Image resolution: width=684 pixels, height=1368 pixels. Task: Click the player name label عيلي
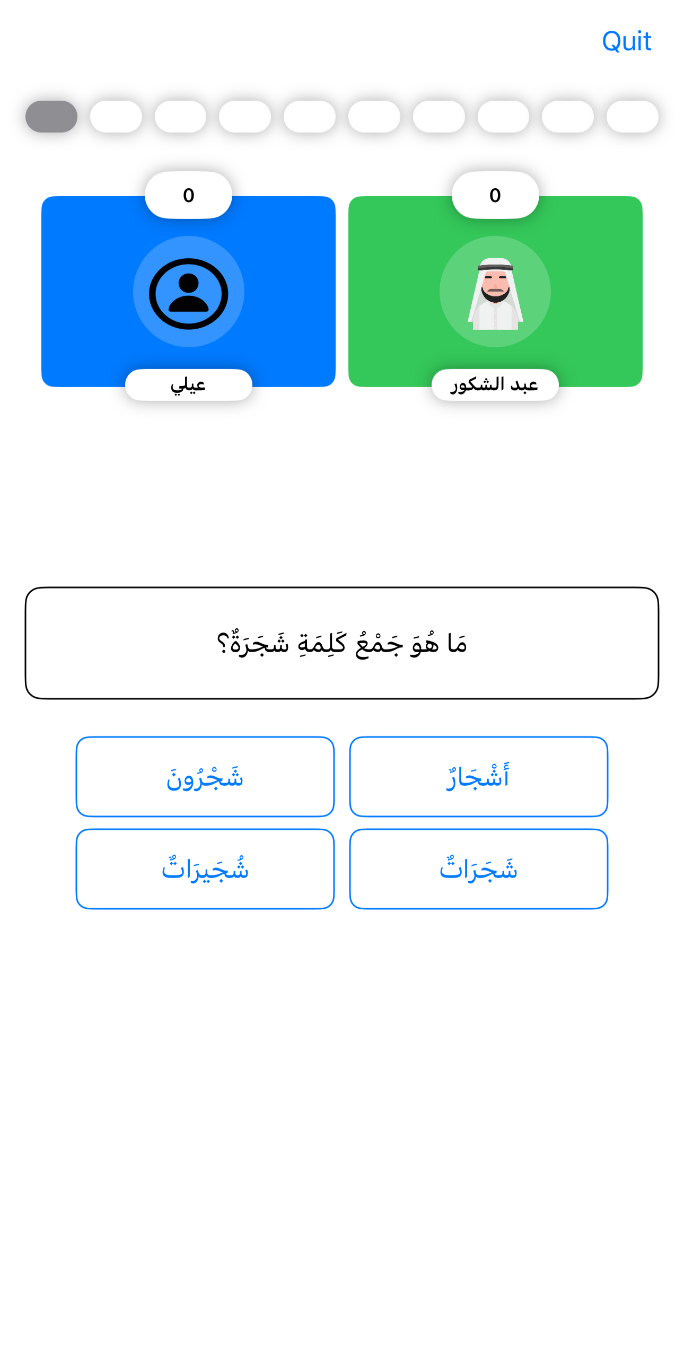pos(189,384)
